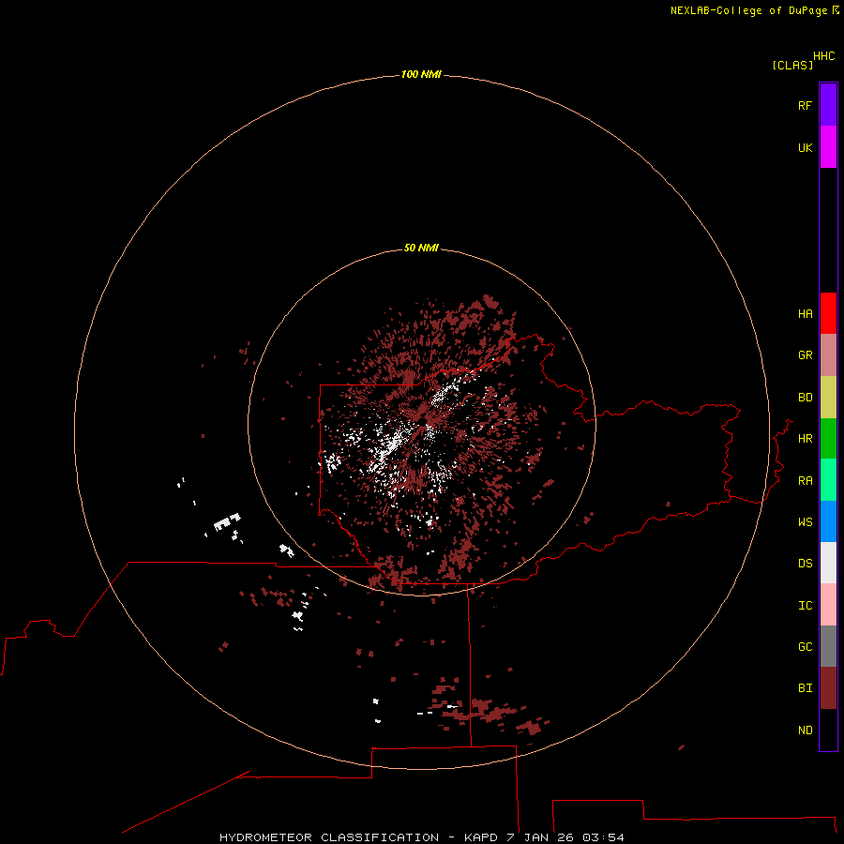The image size is (844, 844).
Task: Select the BD yellow legend swatch
Action: [828, 397]
